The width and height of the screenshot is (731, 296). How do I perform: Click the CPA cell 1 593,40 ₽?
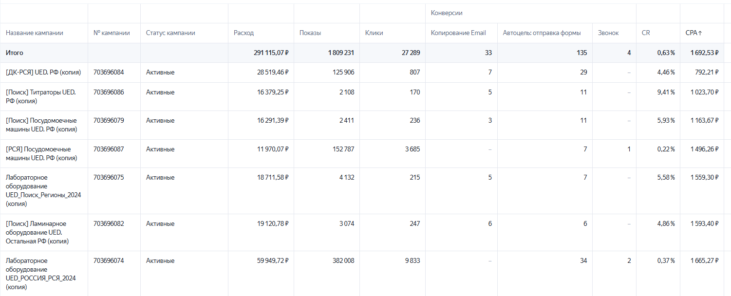704,224
